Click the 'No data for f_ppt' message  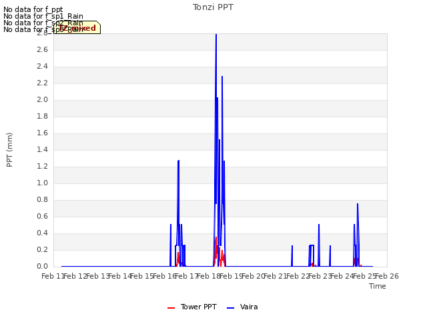[33, 9]
